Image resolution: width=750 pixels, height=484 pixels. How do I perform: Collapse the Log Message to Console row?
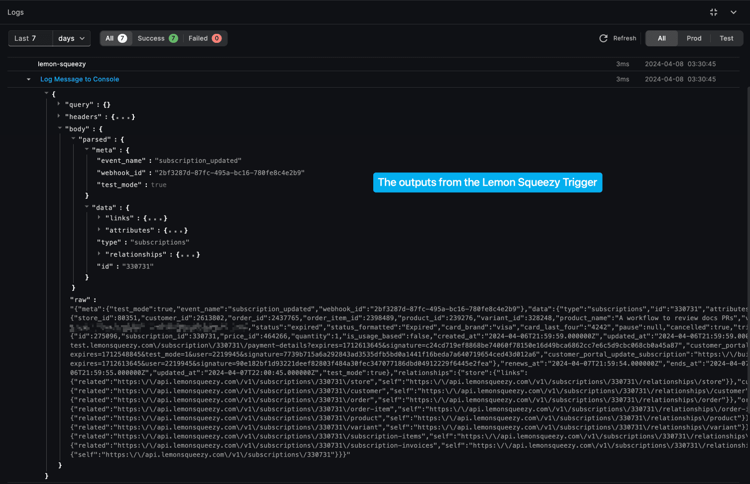pyautogui.click(x=28, y=79)
